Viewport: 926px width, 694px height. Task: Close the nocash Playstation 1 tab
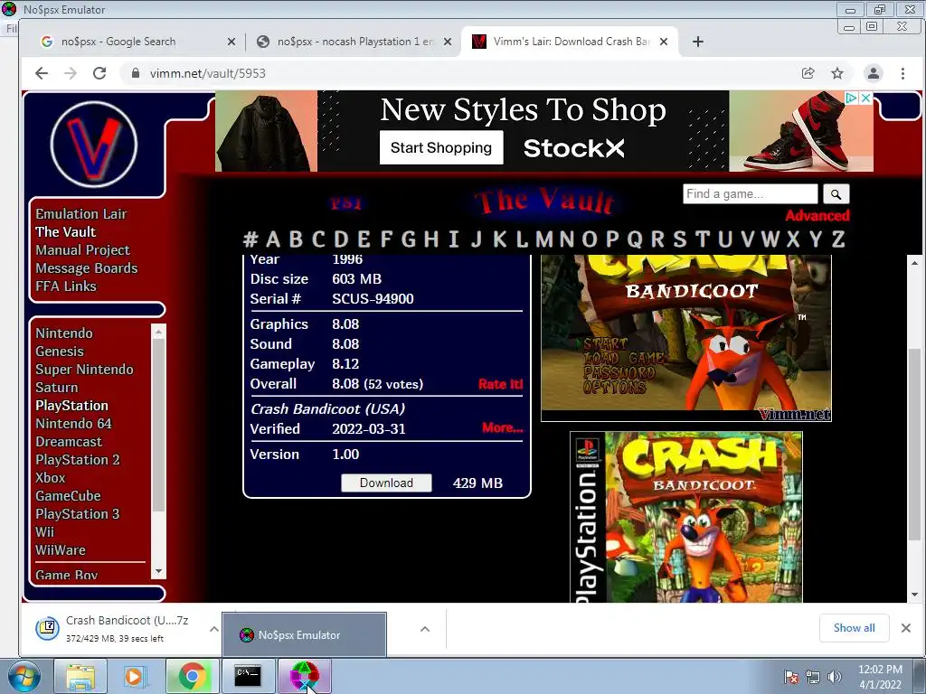448,42
